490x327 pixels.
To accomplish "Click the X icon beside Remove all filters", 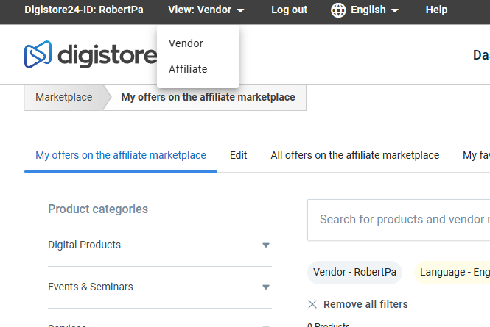I will (312, 304).
